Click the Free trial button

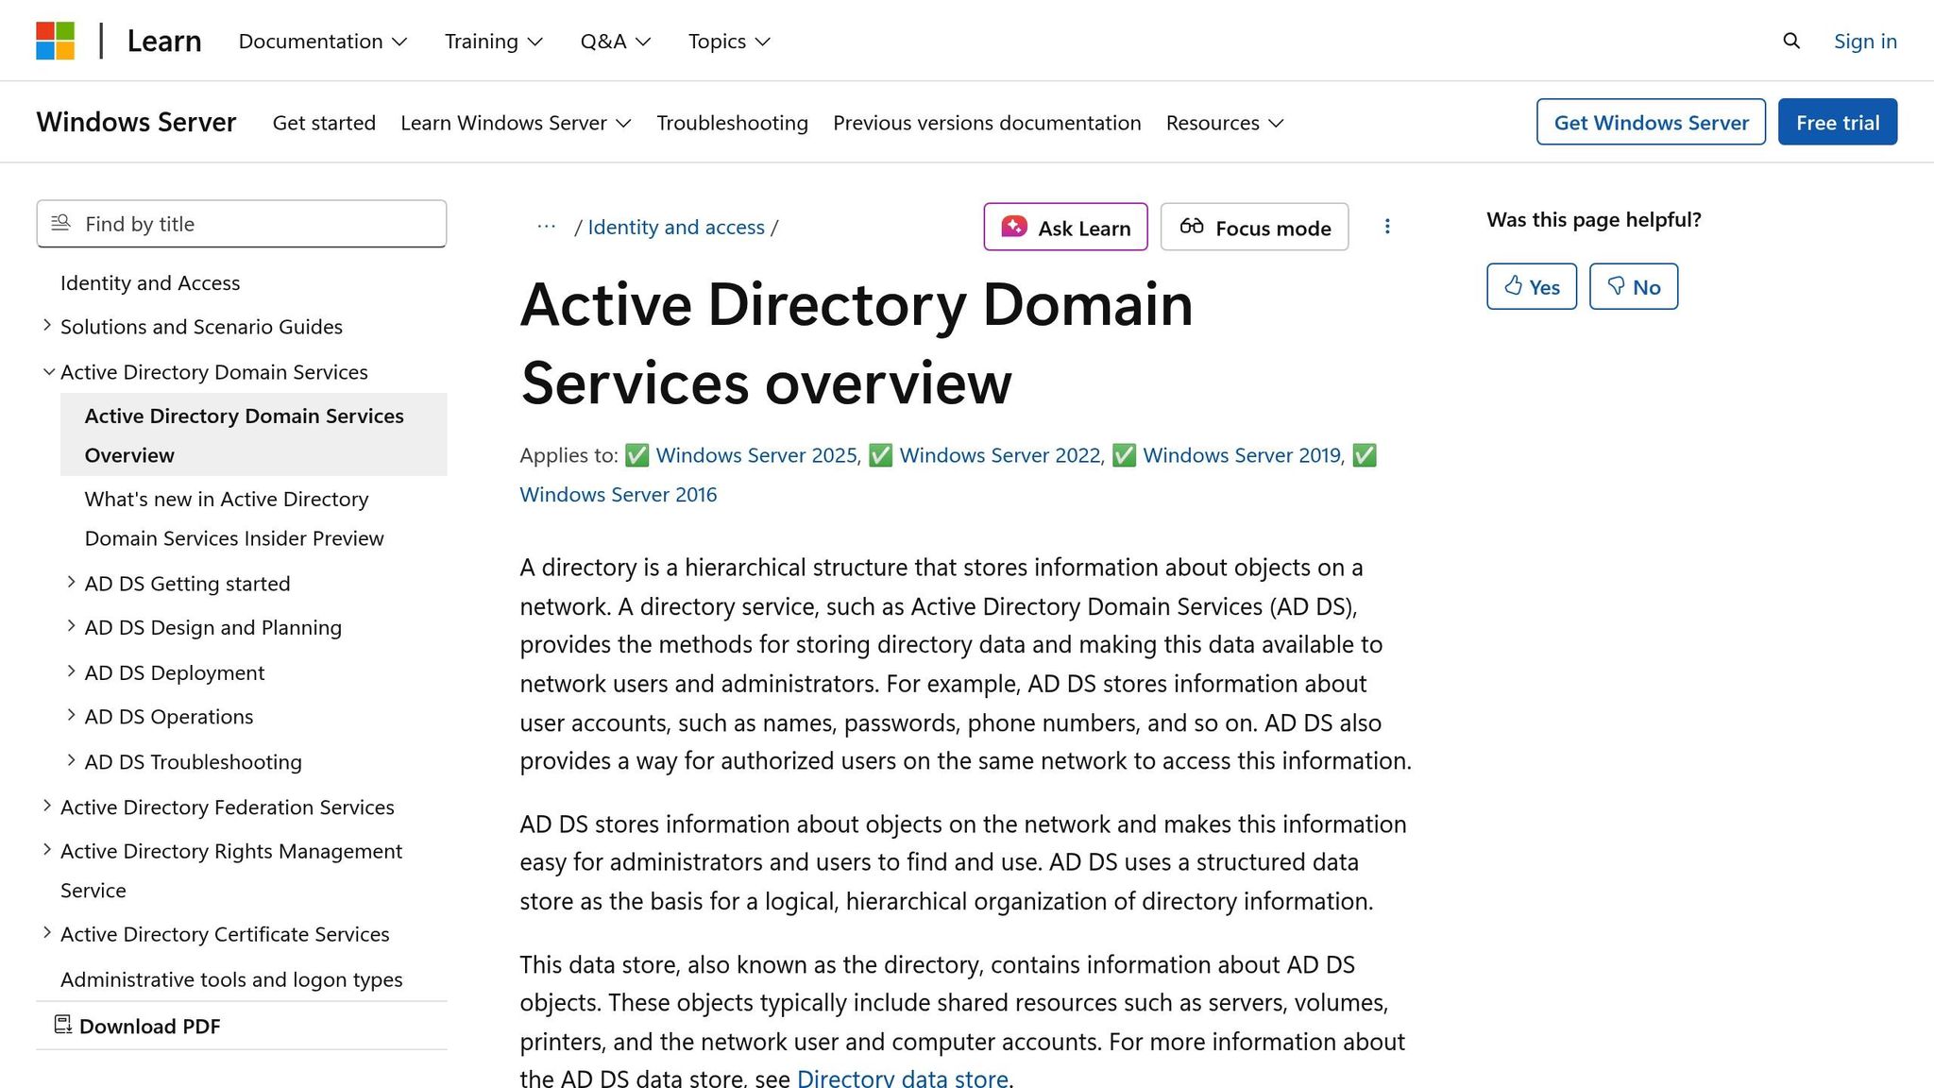tap(1836, 122)
